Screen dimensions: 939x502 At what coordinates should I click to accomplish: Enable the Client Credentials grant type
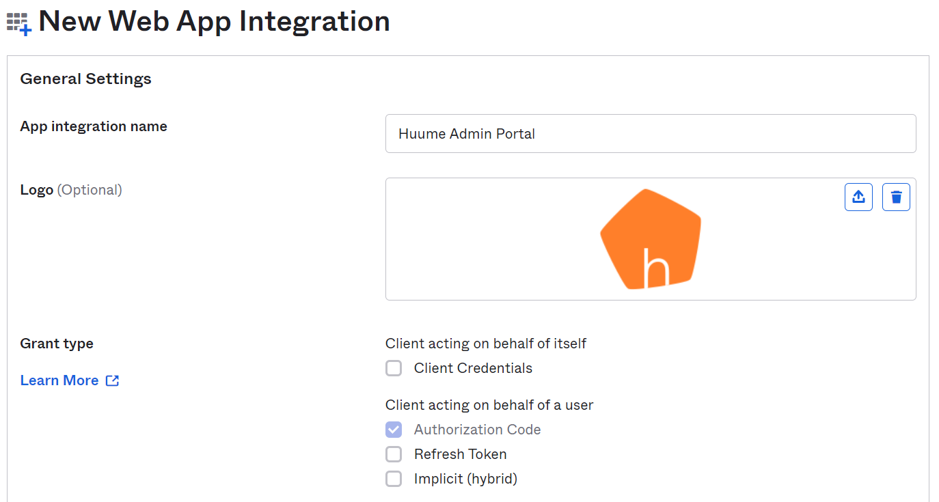[x=394, y=368]
